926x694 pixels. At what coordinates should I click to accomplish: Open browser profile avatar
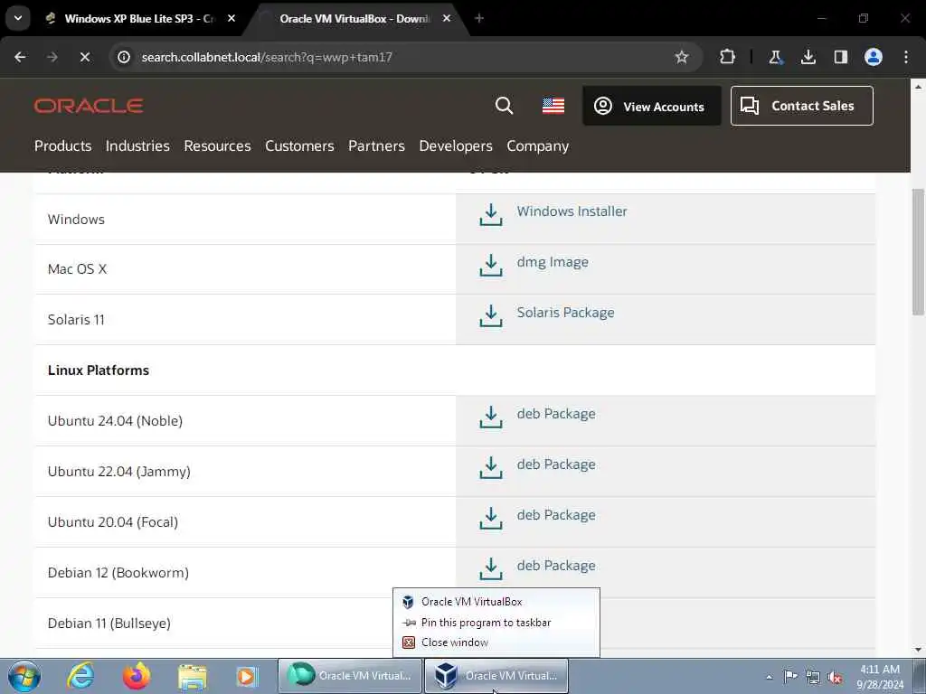coord(874,57)
